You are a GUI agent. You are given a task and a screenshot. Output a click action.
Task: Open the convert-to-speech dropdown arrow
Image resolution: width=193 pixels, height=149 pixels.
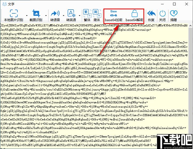tap(63, 15)
